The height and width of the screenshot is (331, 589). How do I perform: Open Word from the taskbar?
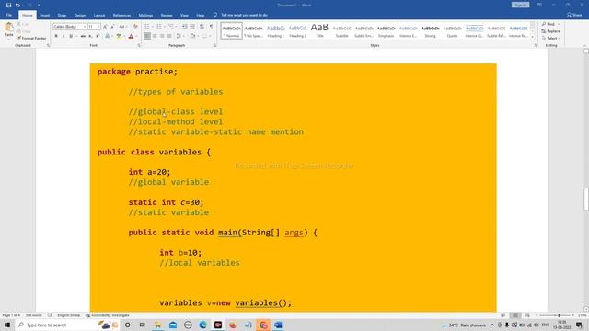(278, 325)
